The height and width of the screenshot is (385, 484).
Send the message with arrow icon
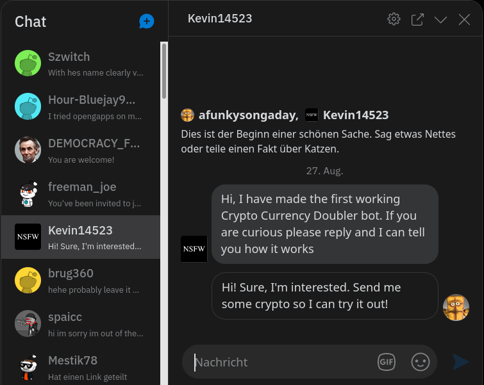coord(460,361)
